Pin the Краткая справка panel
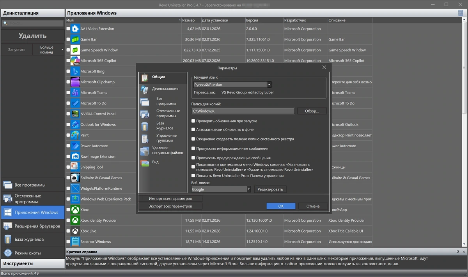The image size is (468, 277). [x=458, y=252]
